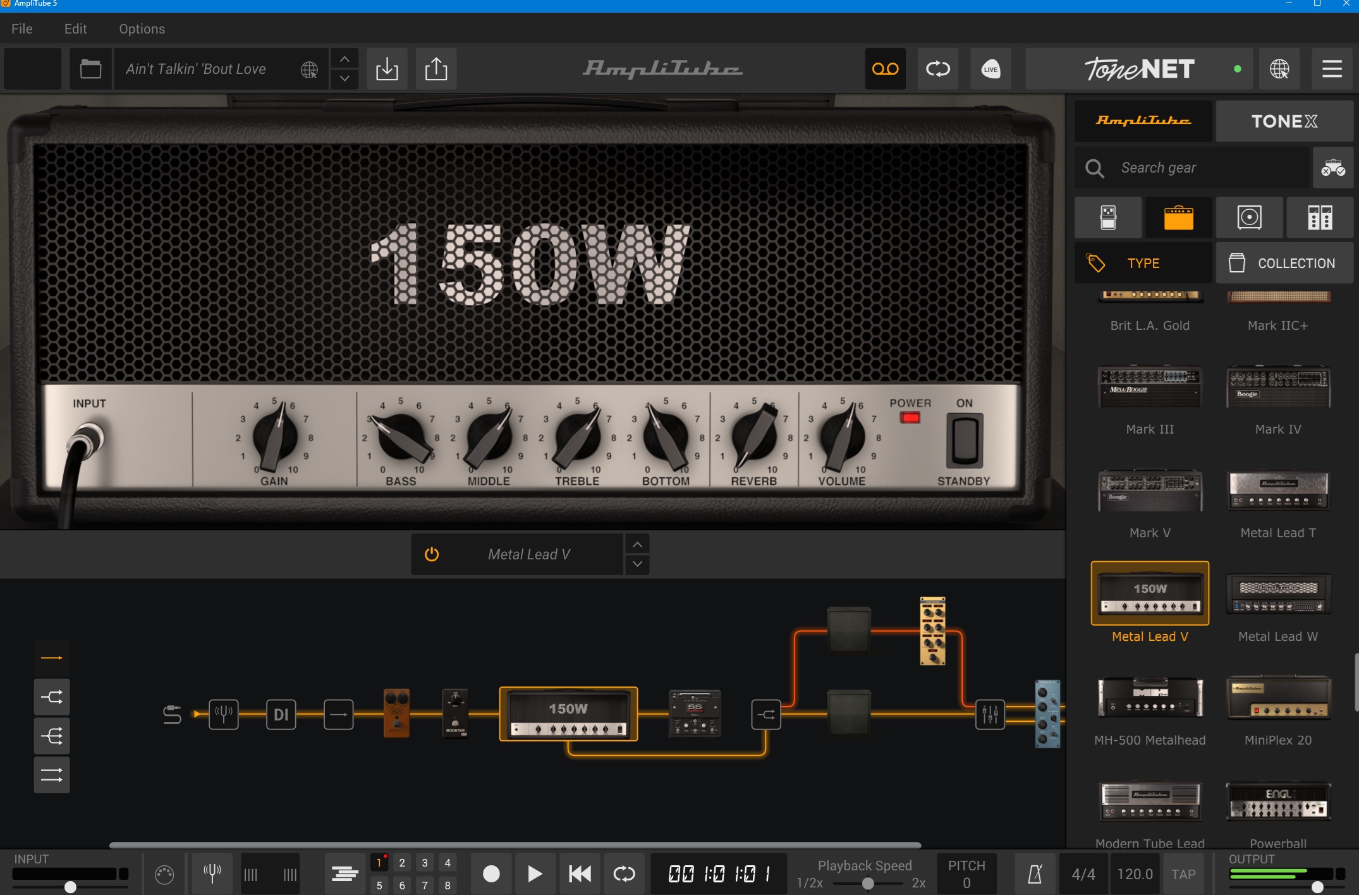
Task: Open the 4/4 time signature selector
Action: click(x=1083, y=874)
